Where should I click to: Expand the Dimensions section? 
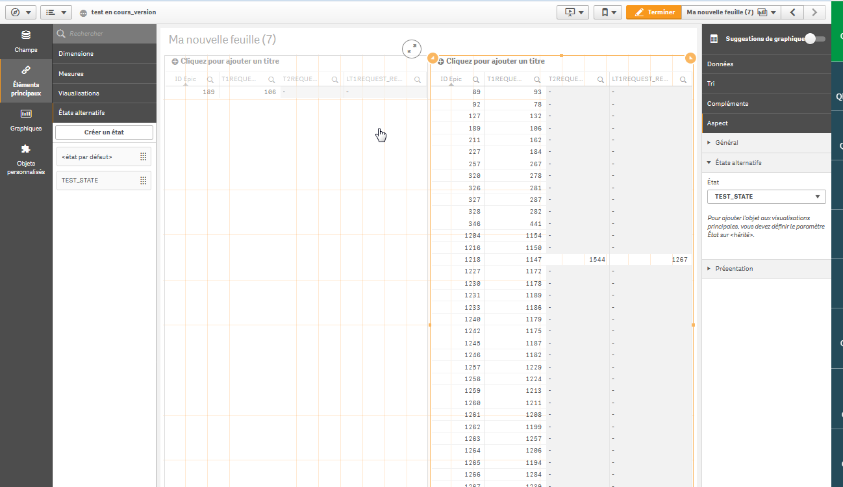[105, 54]
